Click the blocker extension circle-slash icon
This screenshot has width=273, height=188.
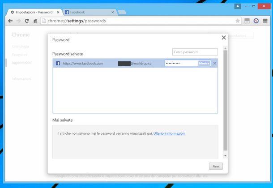256,21
